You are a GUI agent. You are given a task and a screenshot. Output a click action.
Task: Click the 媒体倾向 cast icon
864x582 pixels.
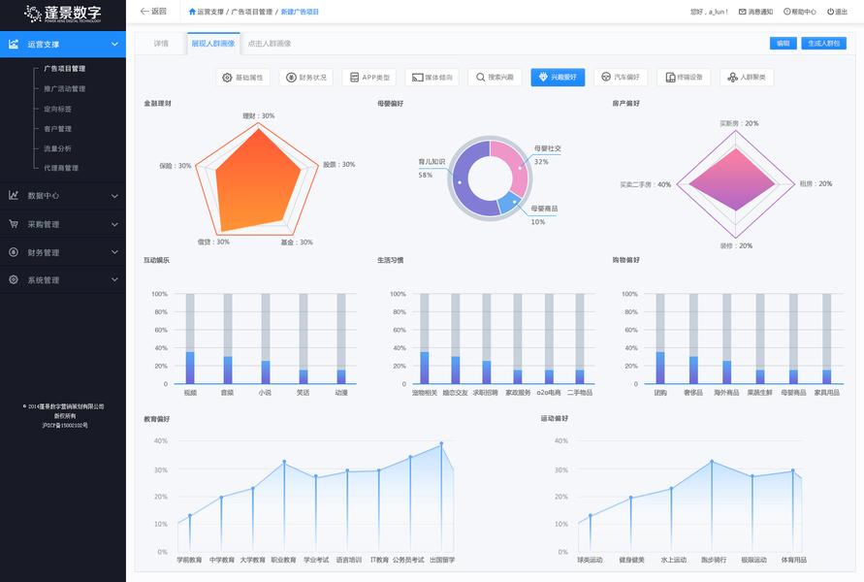[x=418, y=78]
